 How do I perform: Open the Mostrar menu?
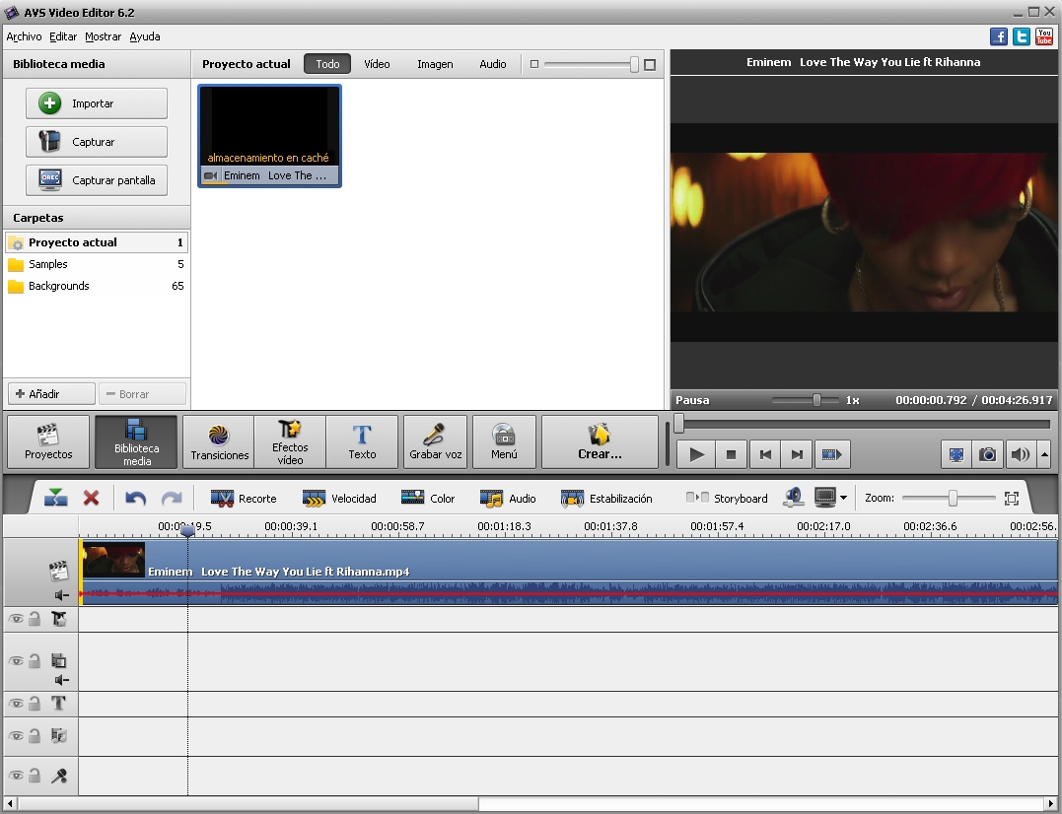coord(103,36)
